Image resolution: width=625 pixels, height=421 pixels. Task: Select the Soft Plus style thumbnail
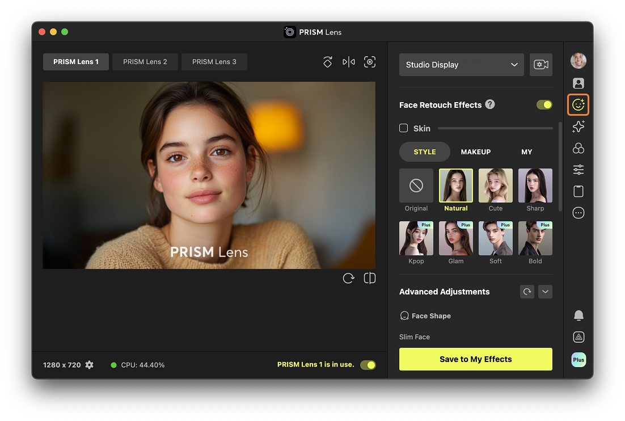pyautogui.click(x=496, y=238)
